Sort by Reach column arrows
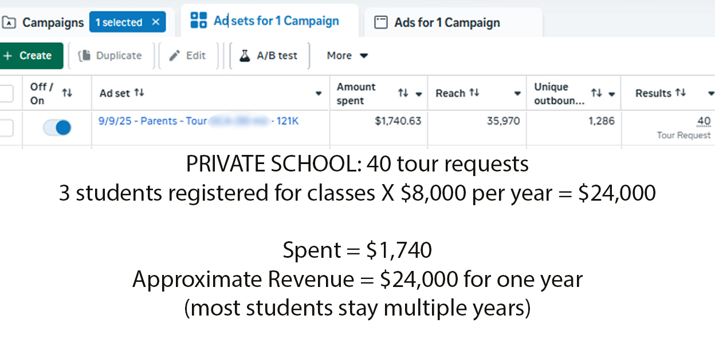The width and height of the screenshot is (715, 343). pos(474,93)
